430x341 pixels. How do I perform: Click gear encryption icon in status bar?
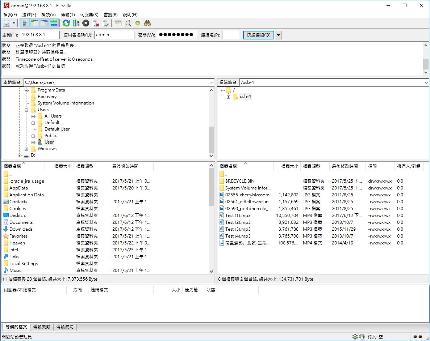pos(355,337)
